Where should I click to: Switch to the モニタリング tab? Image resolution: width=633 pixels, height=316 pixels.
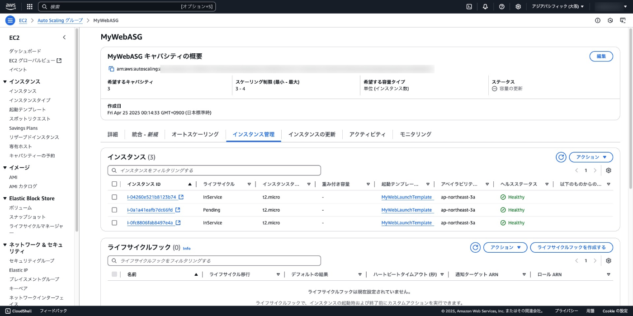[x=416, y=134]
